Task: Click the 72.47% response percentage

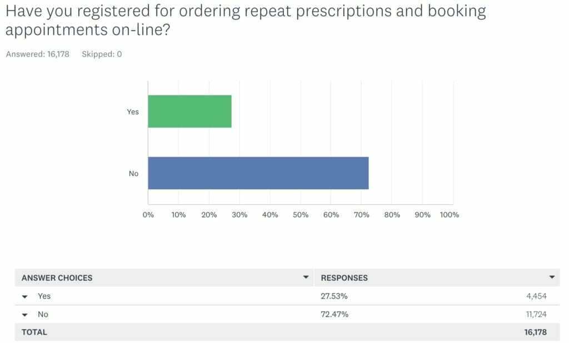Action: pos(335,315)
